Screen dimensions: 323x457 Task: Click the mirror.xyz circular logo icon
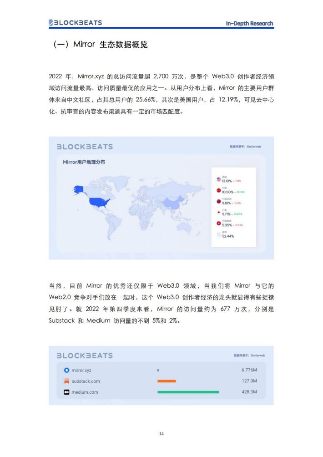(x=67, y=370)
